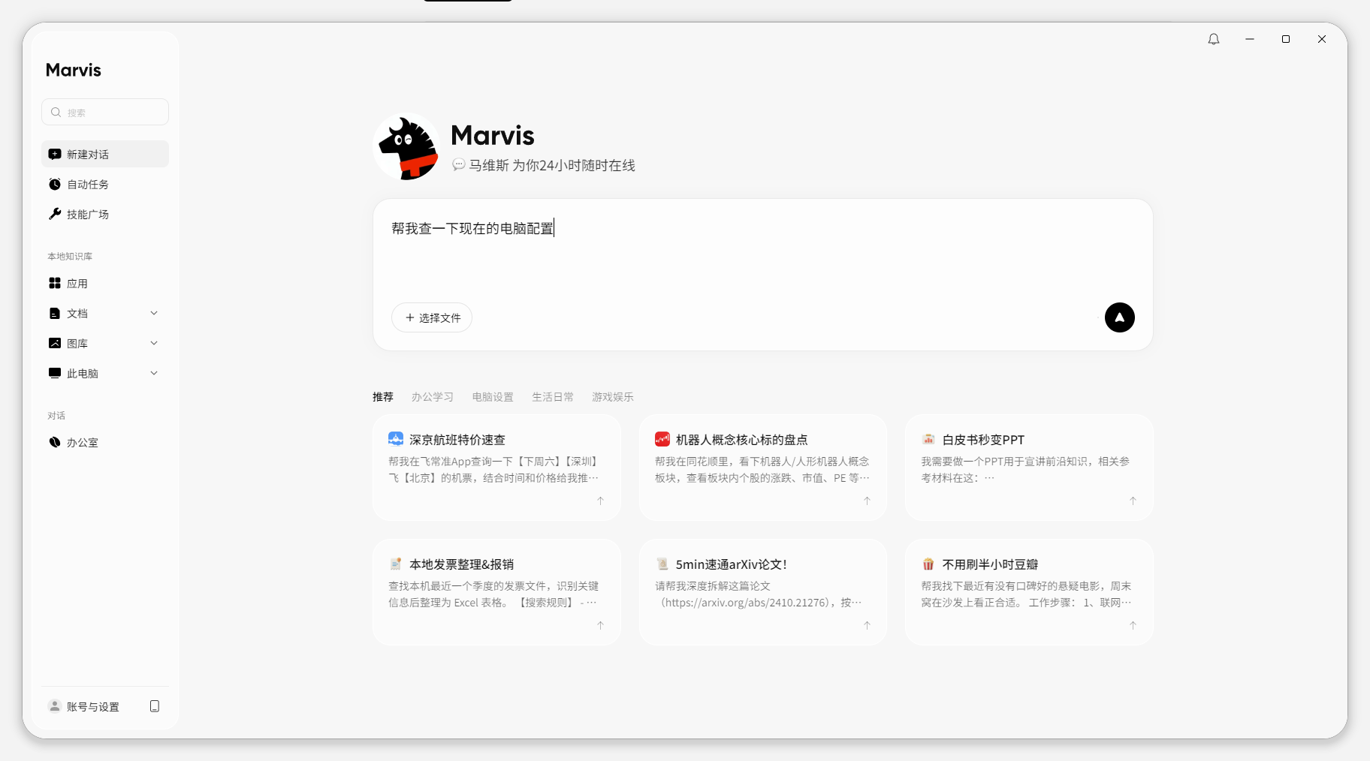Select the 游戏娱乐 tab
This screenshot has height=761, width=1370.
[613, 397]
